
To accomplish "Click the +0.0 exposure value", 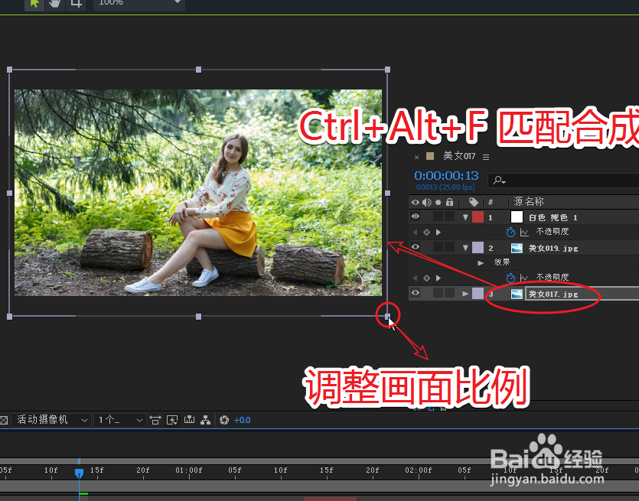I will coord(242,421).
